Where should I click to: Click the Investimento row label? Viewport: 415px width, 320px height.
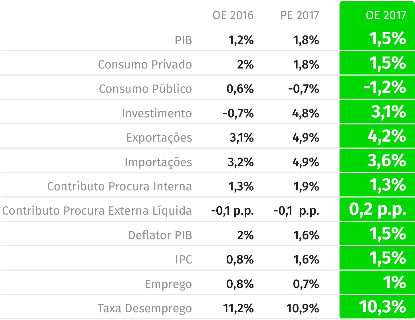pos(157,114)
